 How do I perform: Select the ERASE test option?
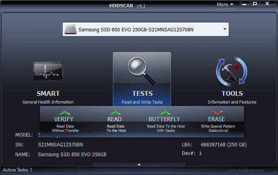click(x=216, y=119)
